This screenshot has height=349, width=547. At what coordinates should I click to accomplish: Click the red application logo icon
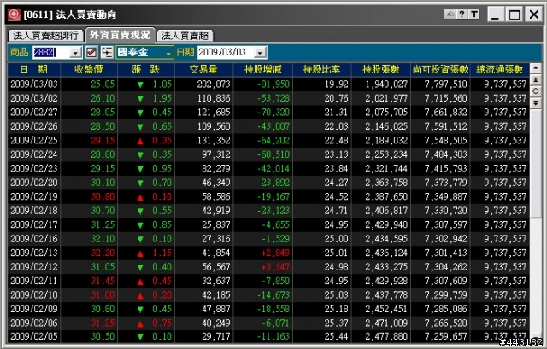point(14,15)
